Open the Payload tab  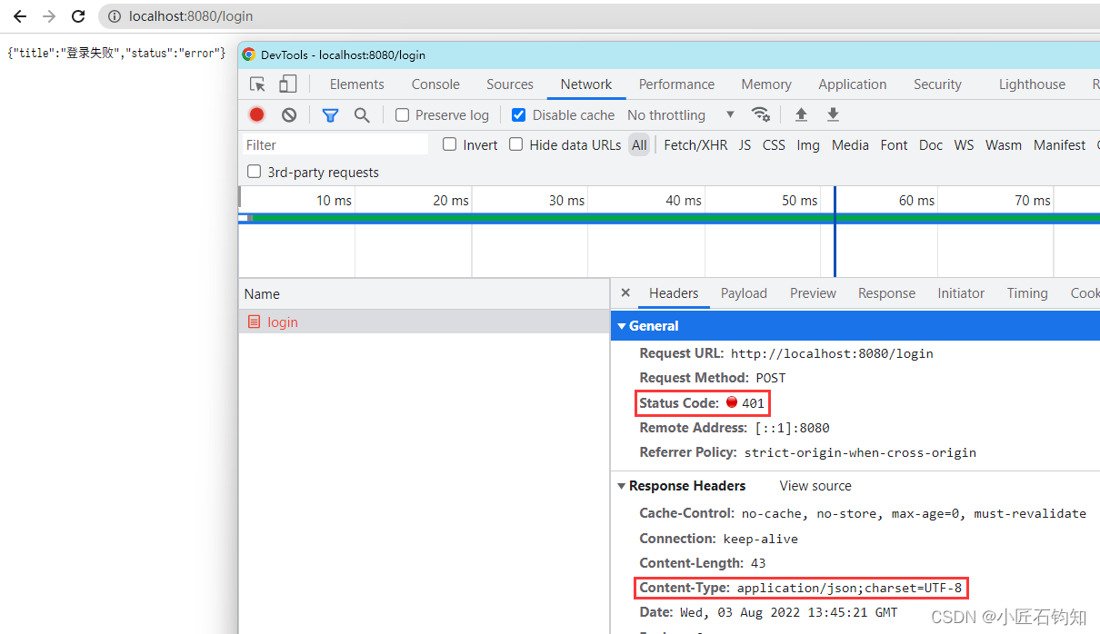744,292
